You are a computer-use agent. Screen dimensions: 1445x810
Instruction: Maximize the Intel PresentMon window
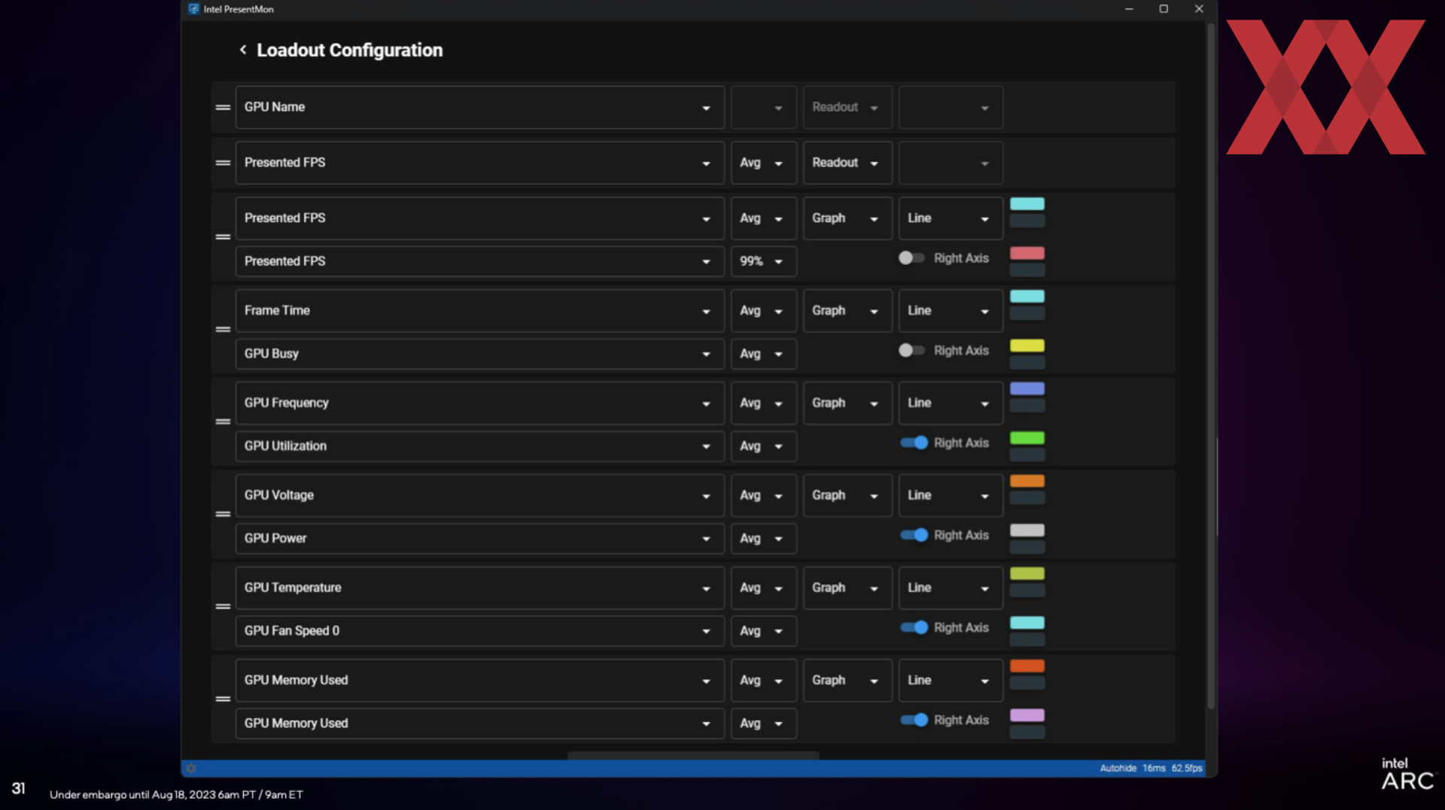[x=1164, y=9]
